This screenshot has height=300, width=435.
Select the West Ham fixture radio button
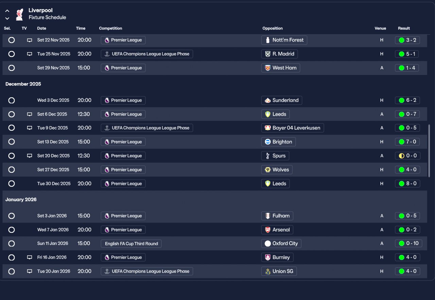(x=12, y=68)
